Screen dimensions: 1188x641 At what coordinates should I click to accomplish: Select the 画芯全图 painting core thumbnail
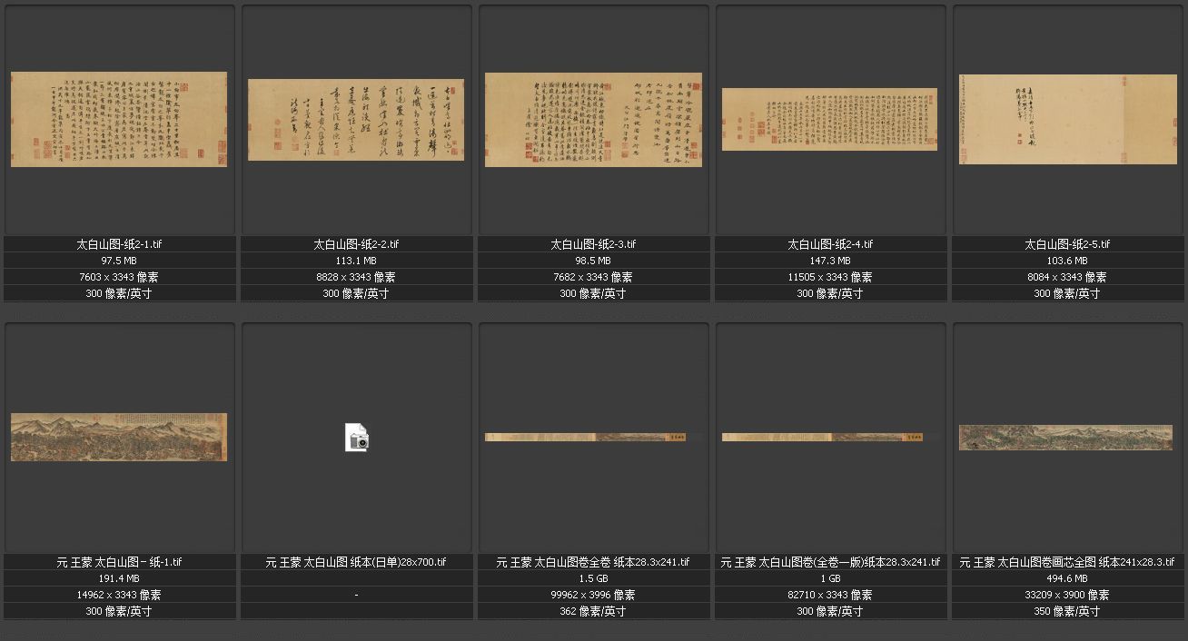(x=1066, y=437)
